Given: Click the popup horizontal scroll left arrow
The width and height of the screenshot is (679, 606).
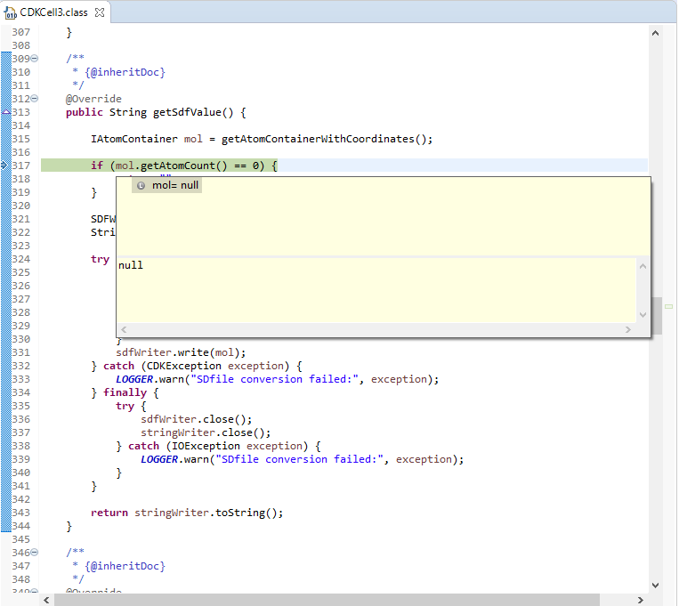Looking at the screenshot, I should (124, 329).
